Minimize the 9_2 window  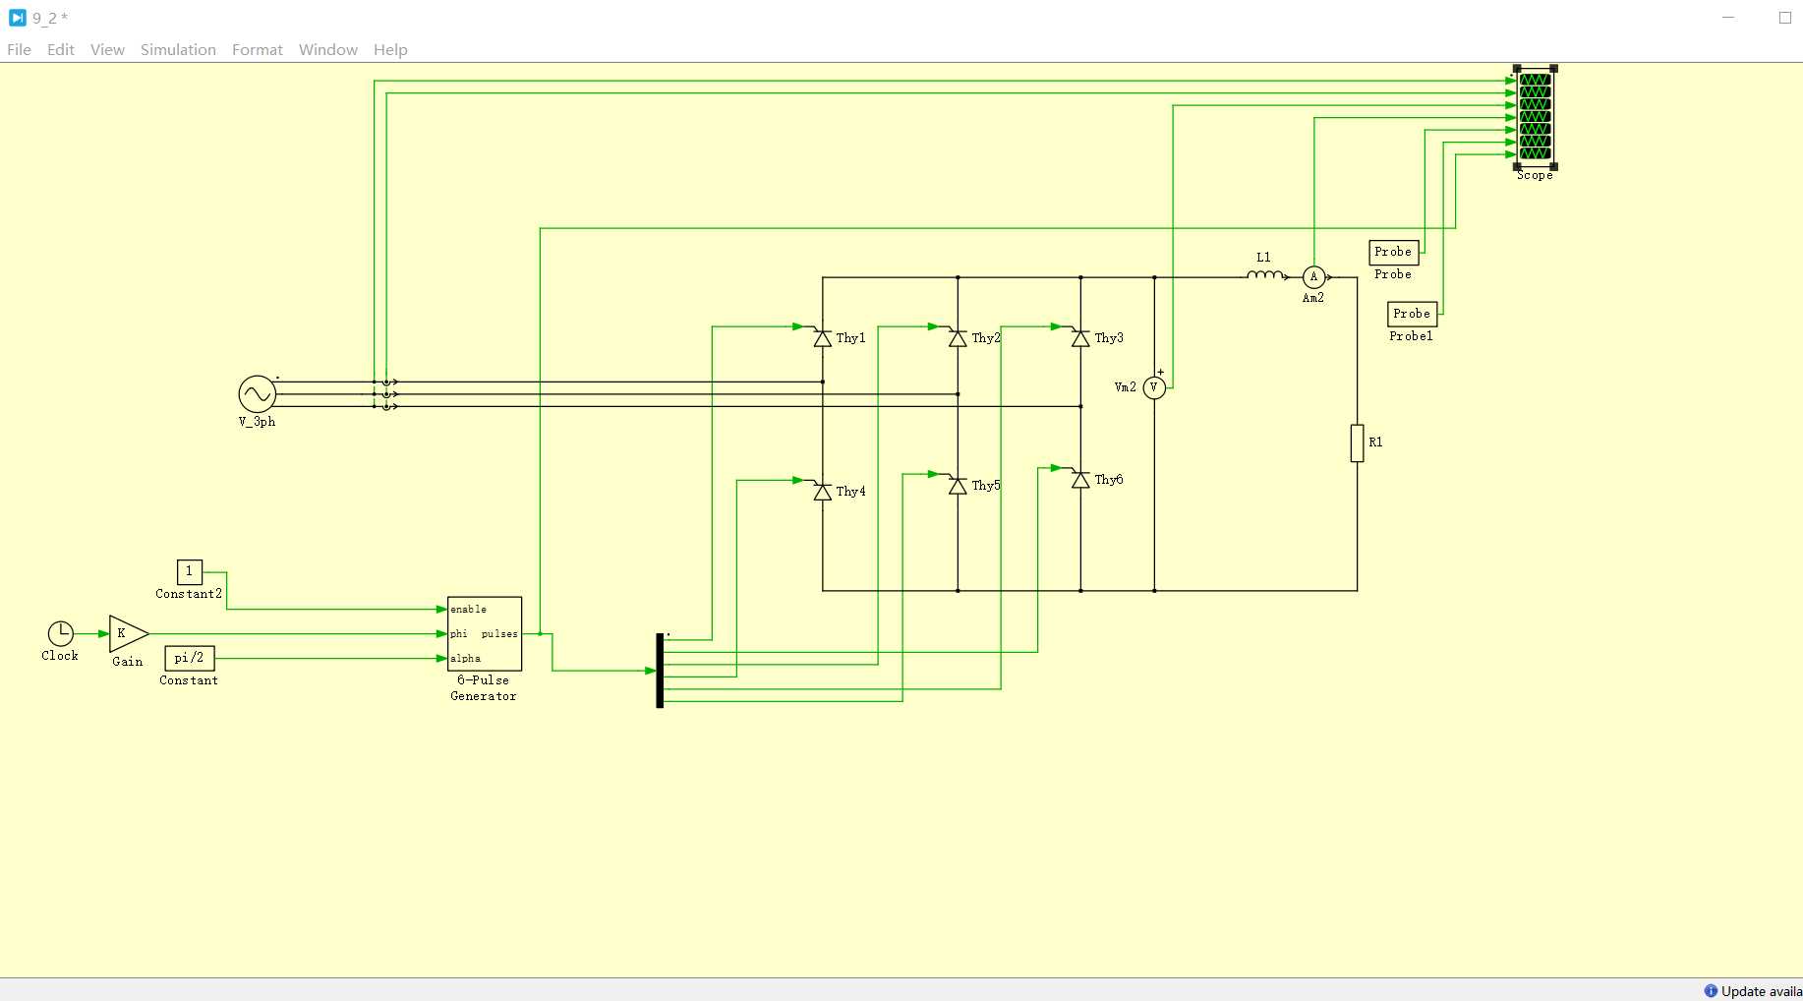(1728, 18)
